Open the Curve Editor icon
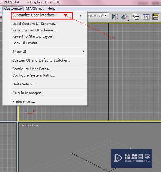This screenshot has width=161, height=172. click(x=146, y=17)
